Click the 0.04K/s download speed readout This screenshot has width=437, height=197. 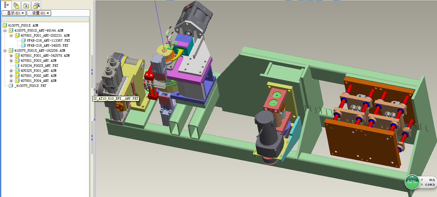430,185
